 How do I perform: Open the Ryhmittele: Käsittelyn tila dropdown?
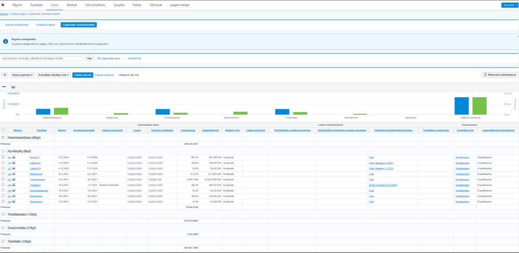pyautogui.click(x=53, y=75)
